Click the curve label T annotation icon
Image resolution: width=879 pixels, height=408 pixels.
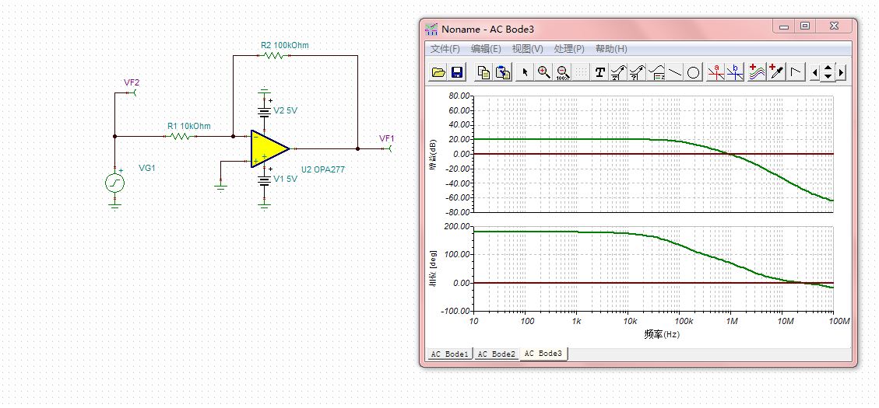point(618,72)
